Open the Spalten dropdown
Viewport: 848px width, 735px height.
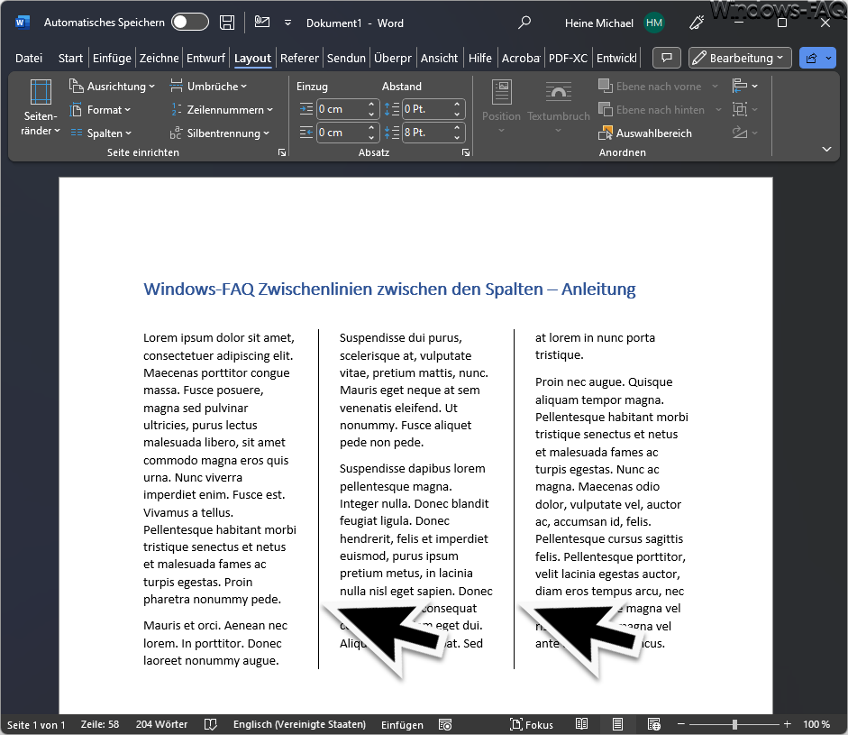101,133
